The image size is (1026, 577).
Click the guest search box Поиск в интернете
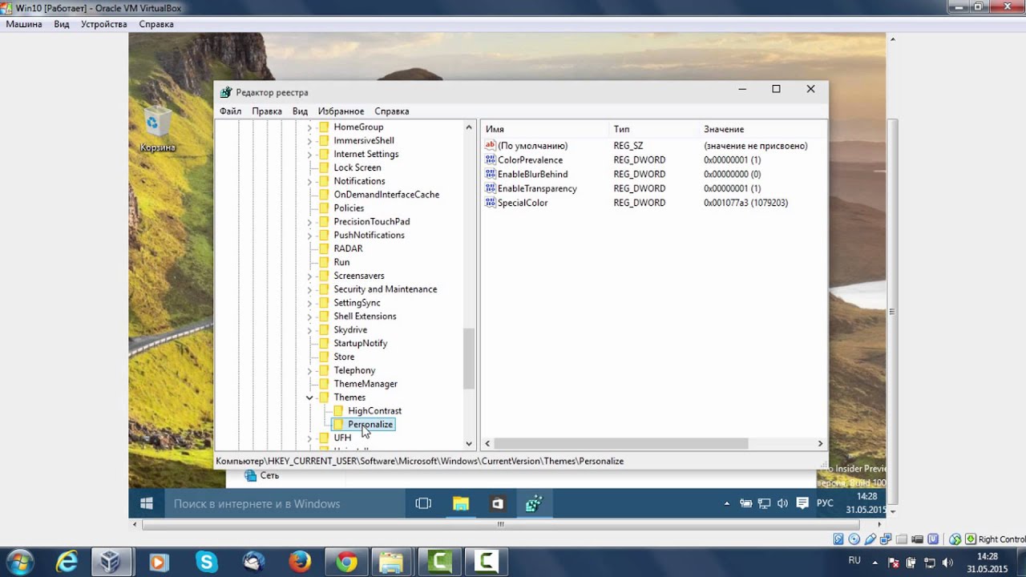285,503
